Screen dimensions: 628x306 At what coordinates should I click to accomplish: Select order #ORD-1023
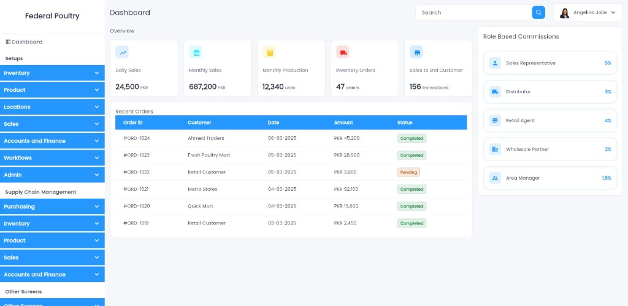[136, 155]
